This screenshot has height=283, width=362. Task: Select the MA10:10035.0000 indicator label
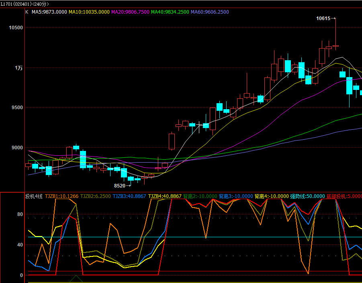pyautogui.click(x=89, y=12)
